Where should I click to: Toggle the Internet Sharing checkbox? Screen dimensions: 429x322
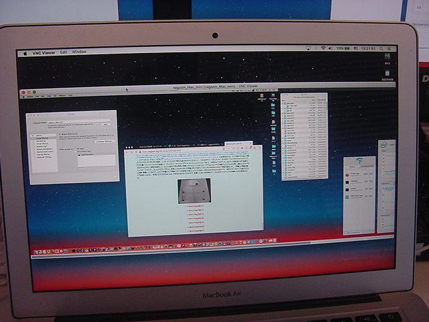point(34,154)
